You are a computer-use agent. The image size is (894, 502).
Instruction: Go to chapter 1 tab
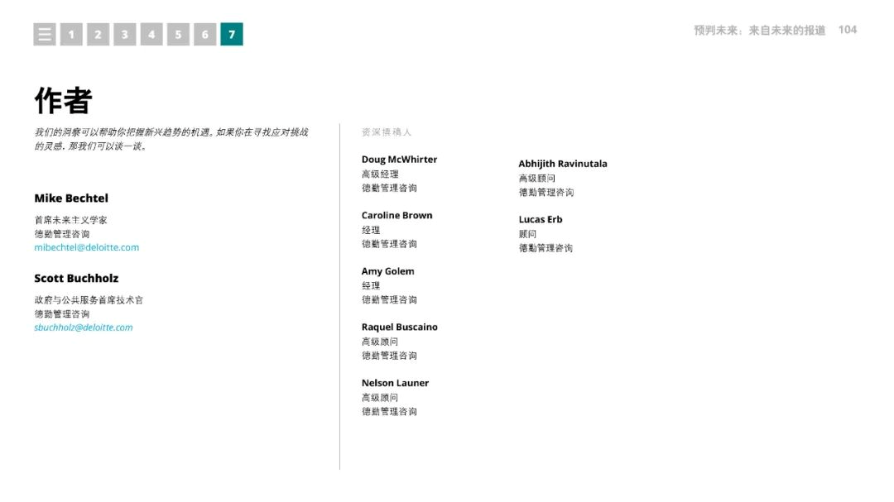tap(71, 34)
